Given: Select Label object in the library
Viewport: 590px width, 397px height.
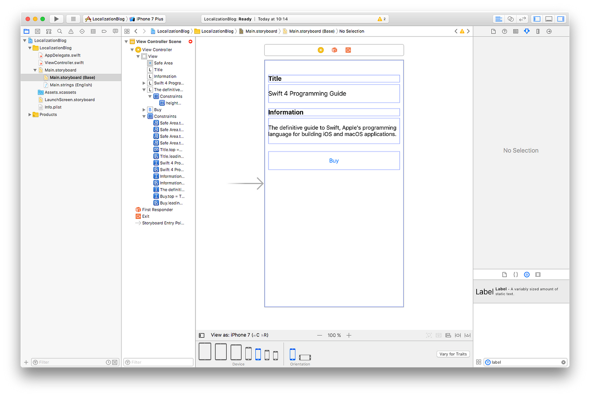Looking at the screenshot, I should [x=521, y=292].
